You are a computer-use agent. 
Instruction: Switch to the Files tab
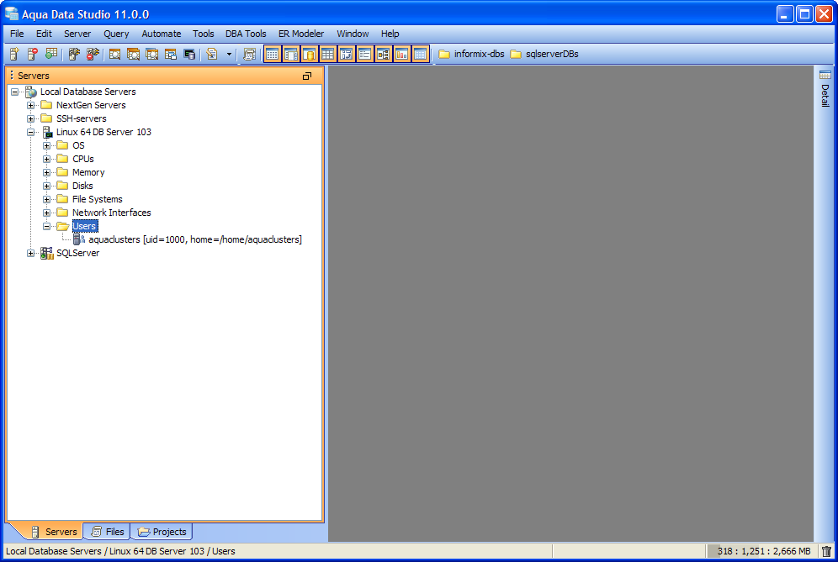coord(109,532)
